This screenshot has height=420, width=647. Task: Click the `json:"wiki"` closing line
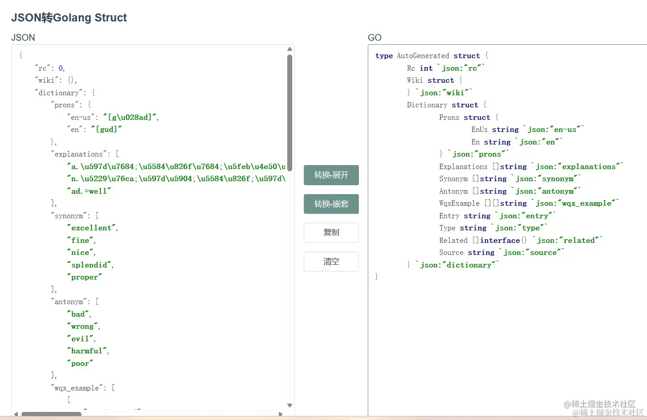440,93
